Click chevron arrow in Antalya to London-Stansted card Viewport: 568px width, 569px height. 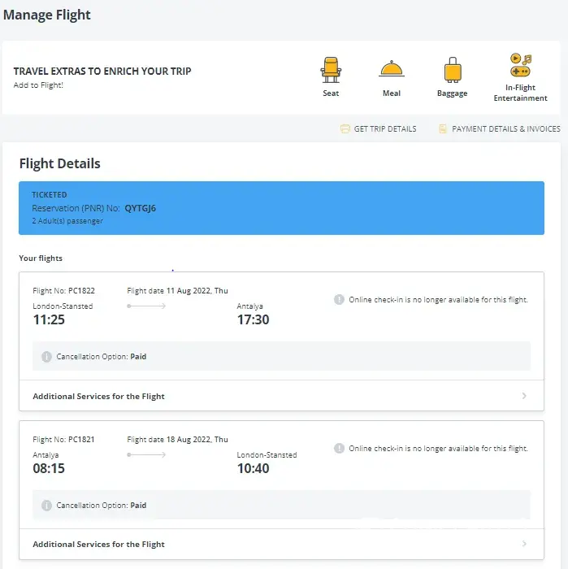(x=524, y=545)
